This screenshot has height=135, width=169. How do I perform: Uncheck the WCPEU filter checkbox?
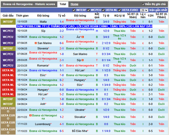[x=89, y=10]
